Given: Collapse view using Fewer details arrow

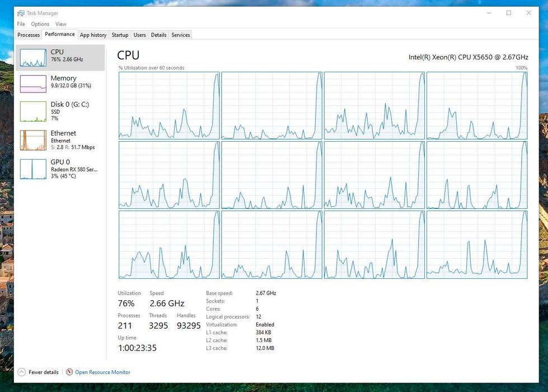Looking at the screenshot, I should pyautogui.click(x=22, y=372).
